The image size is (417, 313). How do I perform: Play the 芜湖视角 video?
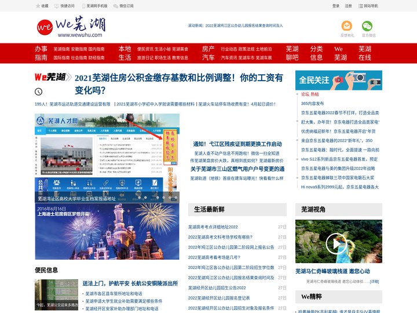[x=335, y=243]
